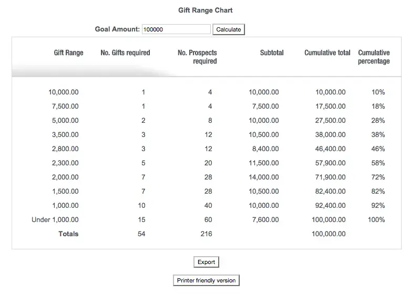Select the No. Gifts required column header
Viewport: 409px width, 295px height.
tap(125, 52)
